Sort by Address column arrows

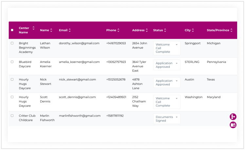point(147,30)
